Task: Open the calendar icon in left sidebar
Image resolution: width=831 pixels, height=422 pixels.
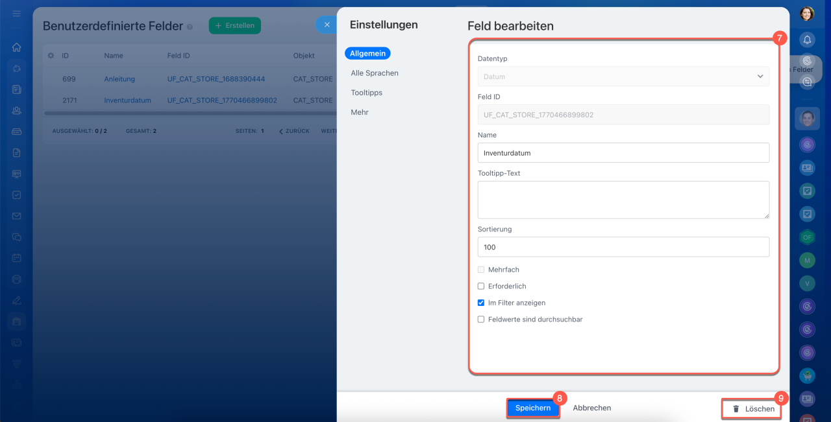Action: tap(17, 258)
